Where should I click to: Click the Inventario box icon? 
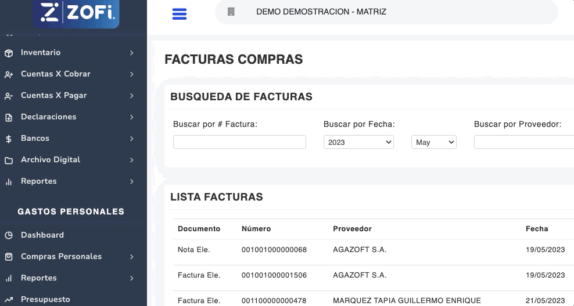coord(9,53)
